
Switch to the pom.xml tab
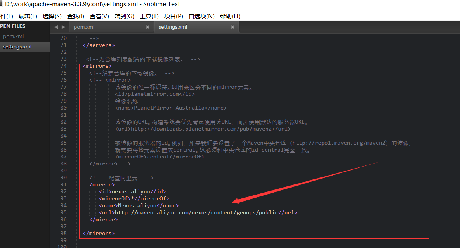tap(83, 27)
